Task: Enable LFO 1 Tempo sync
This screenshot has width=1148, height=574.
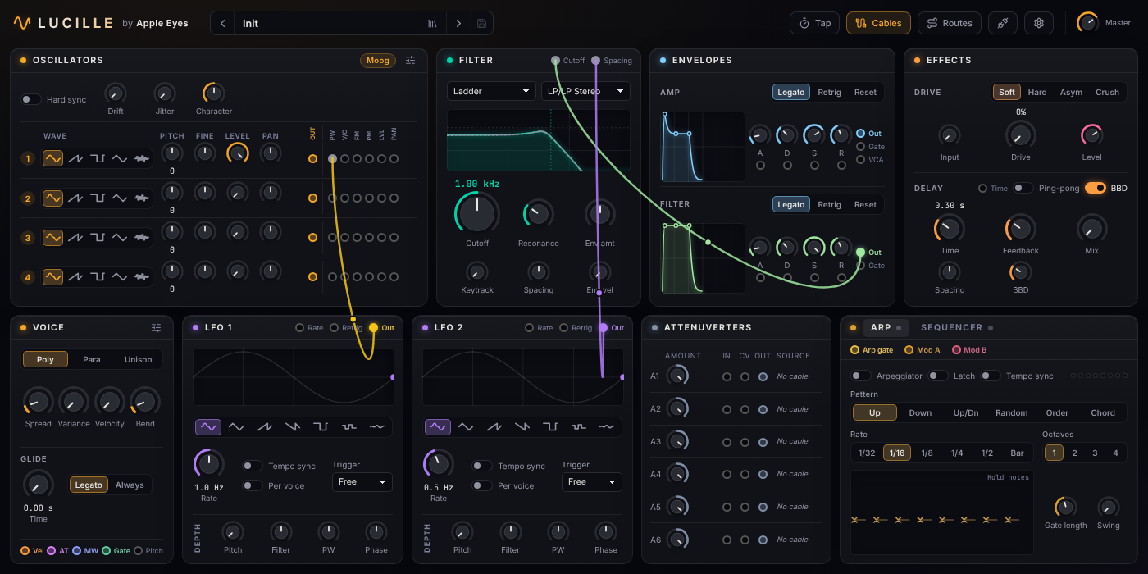Action: pyautogui.click(x=253, y=466)
